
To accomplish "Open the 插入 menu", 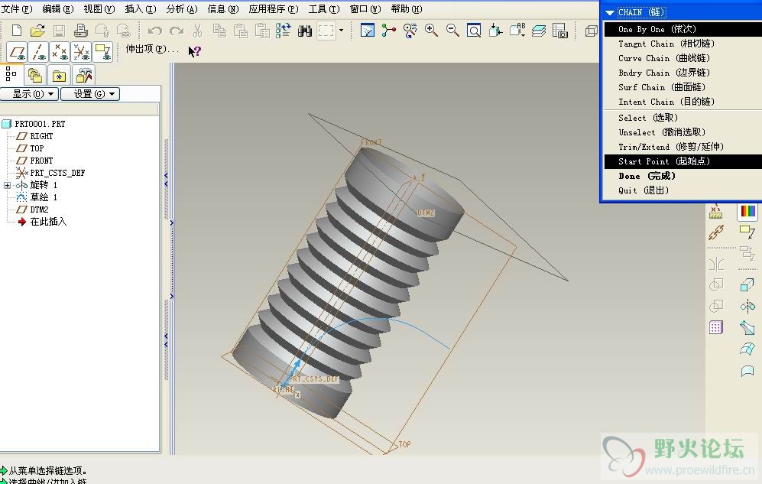I will pyautogui.click(x=141, y=8).
